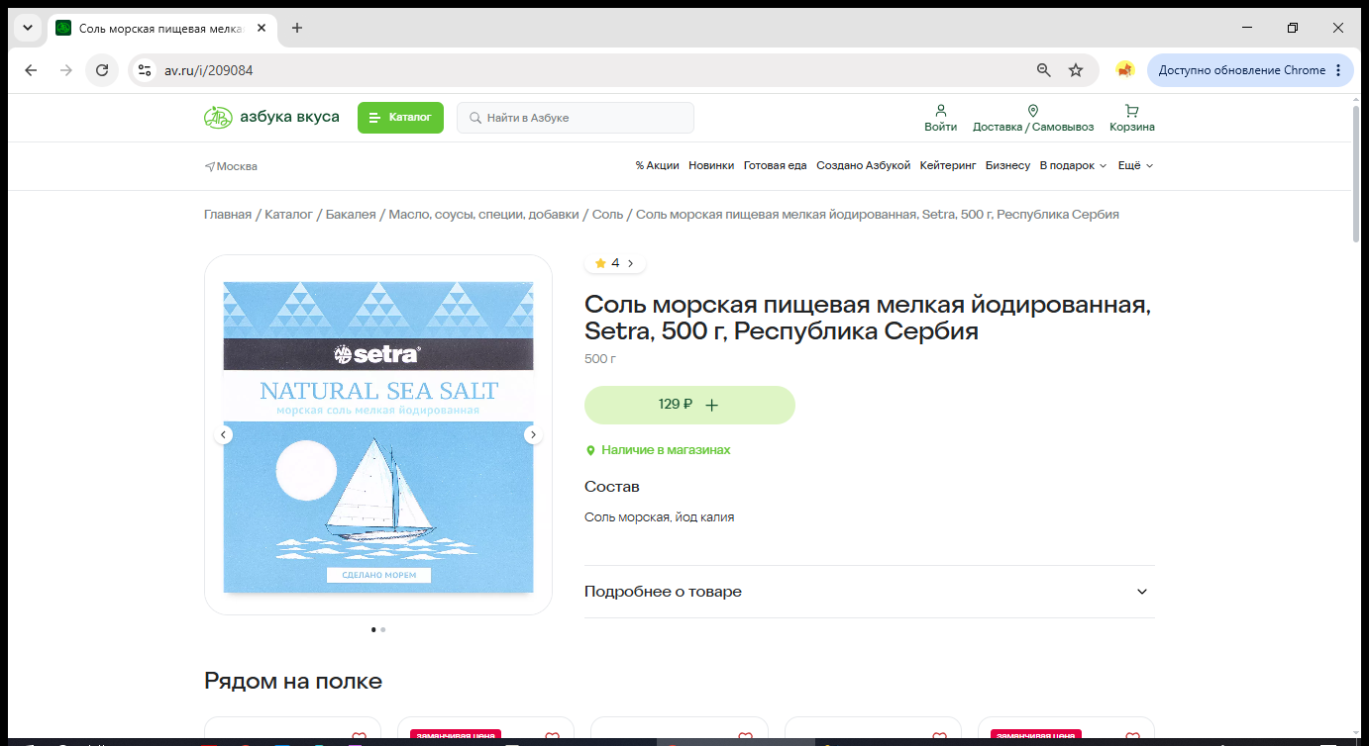This screenshot has height=746, width=1369.
Task: Open the Готовая еда menu item
Action: pos(776,166)
